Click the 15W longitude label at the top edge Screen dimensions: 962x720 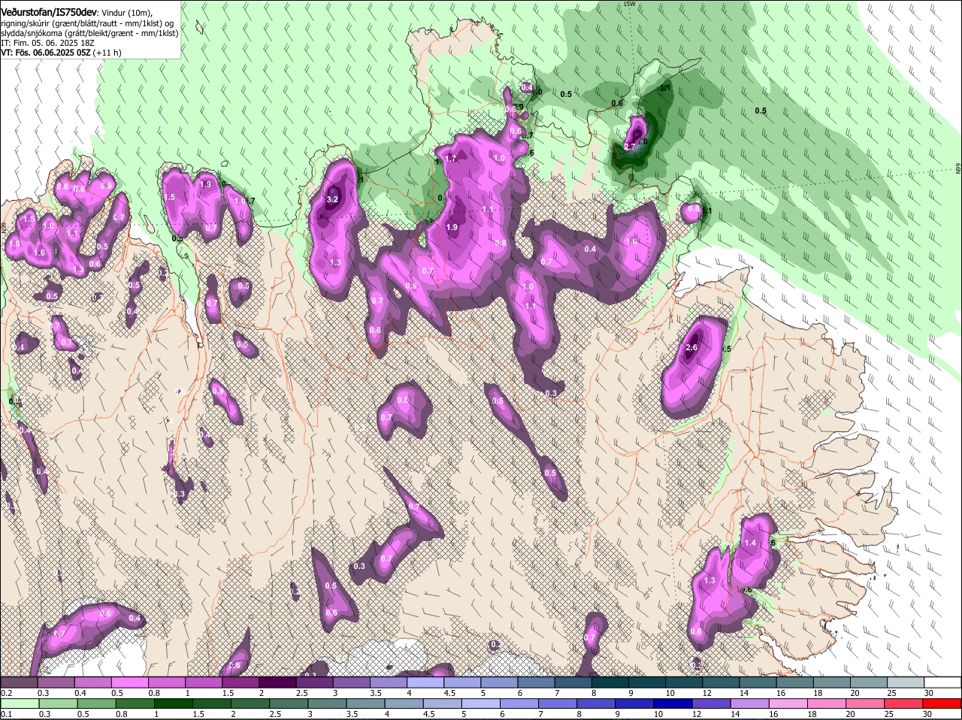coord(630,5)
